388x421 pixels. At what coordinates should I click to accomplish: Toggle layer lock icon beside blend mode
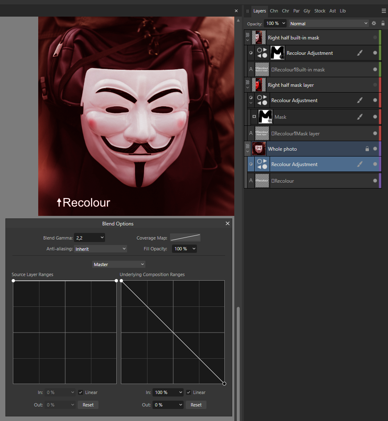383,23
